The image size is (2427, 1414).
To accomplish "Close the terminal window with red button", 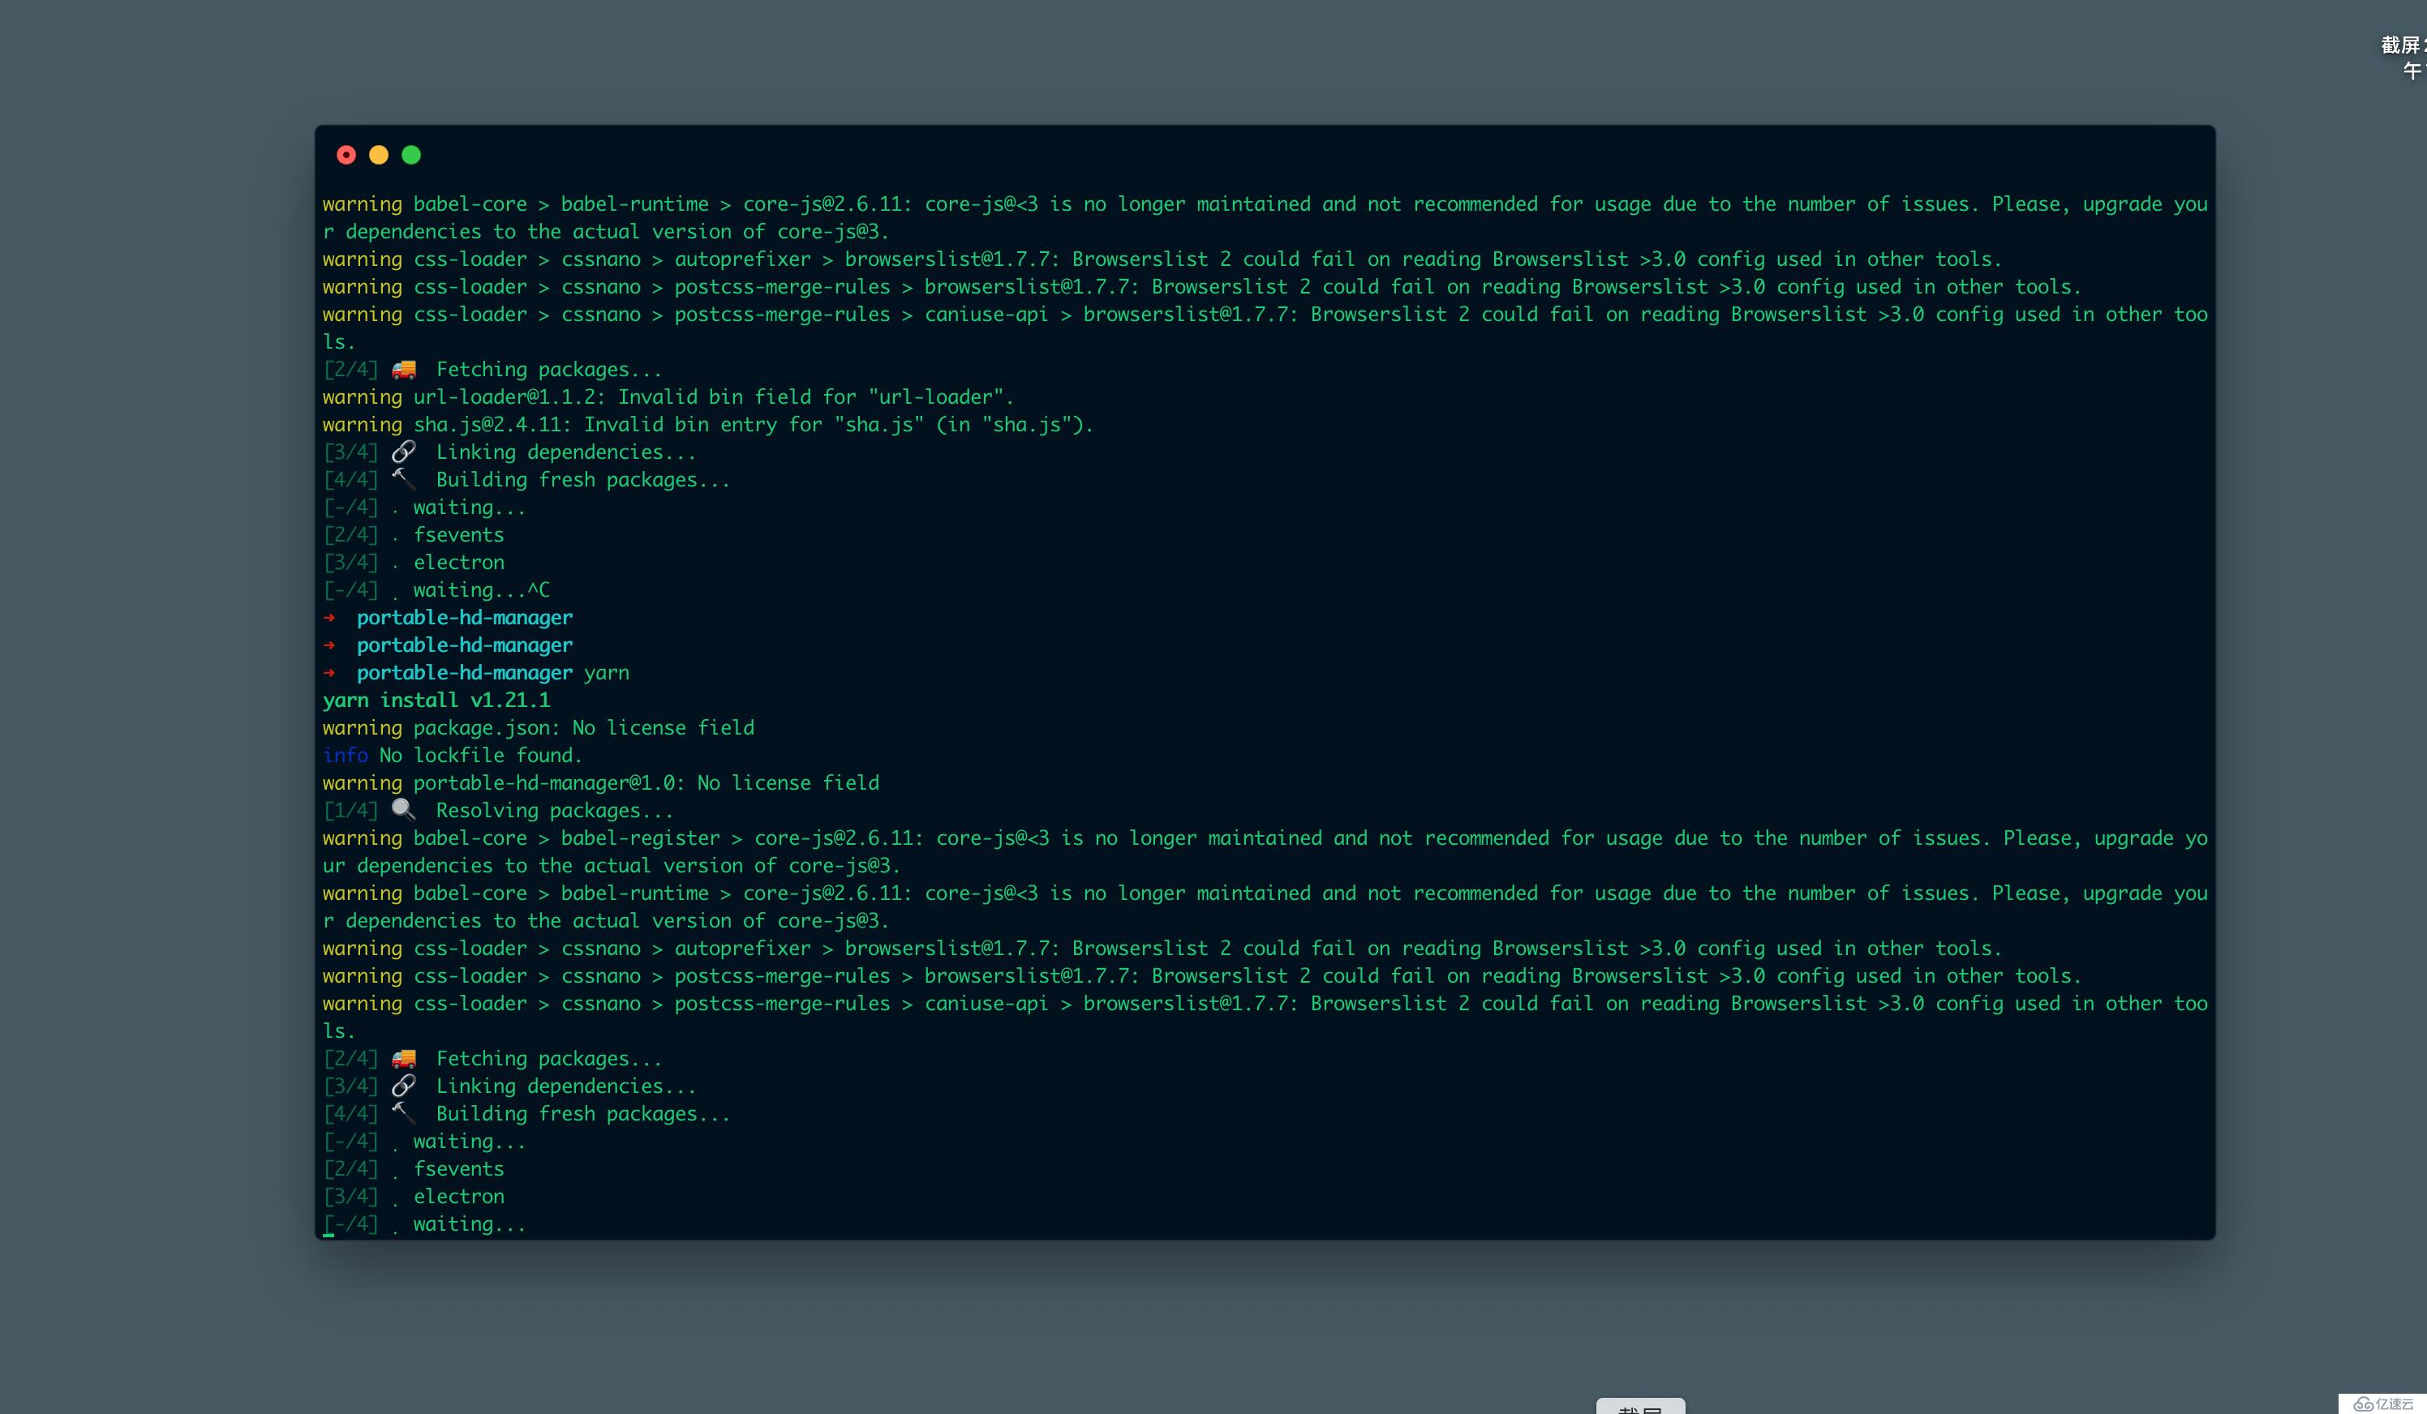I will coord(346,155).
